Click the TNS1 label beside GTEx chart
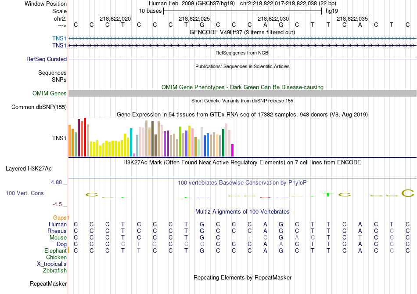The height and width of the screenshot is (294, 417). (59, 138)
